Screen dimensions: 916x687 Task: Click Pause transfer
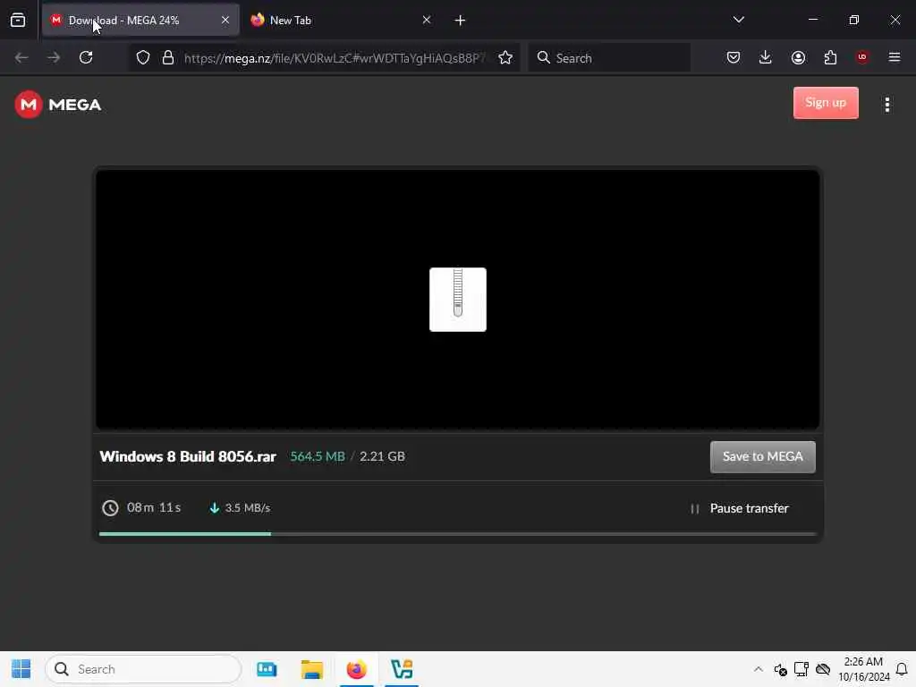(740, 508)
